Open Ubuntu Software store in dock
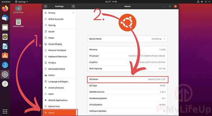212x116 pixels. click(5, 55)
